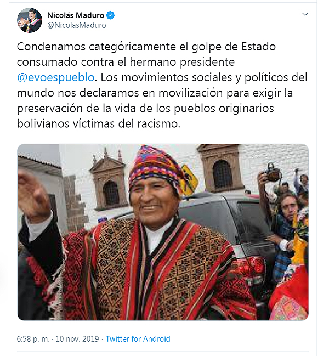
Task: Open the @NicolasMaduro handle link
Action: (76, 25)
